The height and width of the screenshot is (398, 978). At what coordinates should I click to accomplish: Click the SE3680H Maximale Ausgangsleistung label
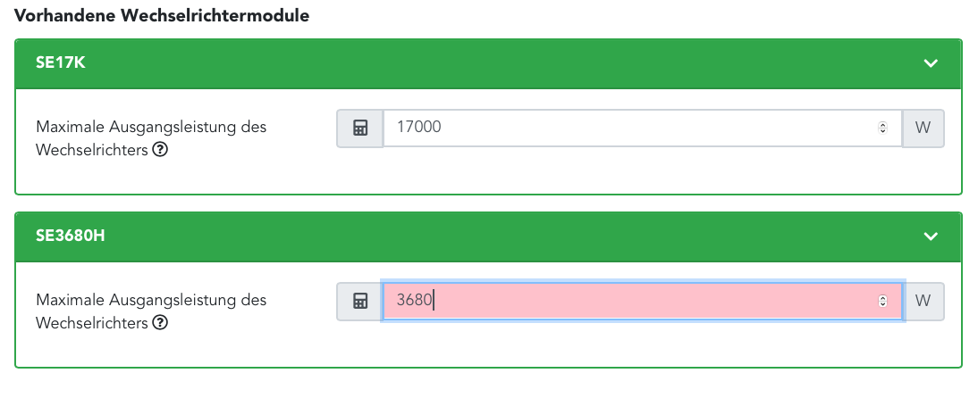pyautogui.click(x=151, y=301)
